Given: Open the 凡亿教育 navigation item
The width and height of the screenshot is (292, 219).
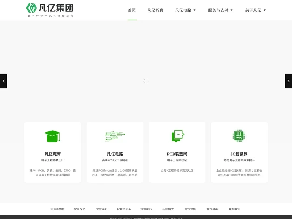Looking at the screenshot, I should point(155,10).
